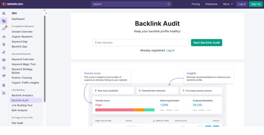Image resolution: width=264 pixels, height=135 pixels.
Task: Click the 'Toxicity score' tooltip heading
Action: point(92,73)
